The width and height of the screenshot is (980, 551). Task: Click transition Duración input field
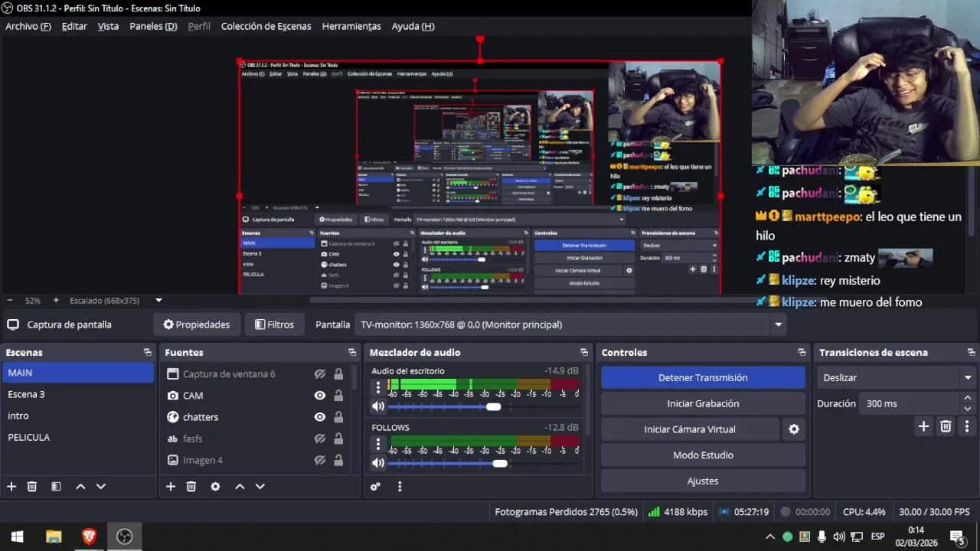(910, 403)
